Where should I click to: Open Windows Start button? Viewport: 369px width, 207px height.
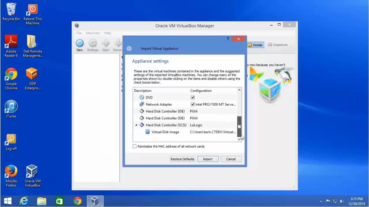pyautogui.click(x=8, y=201)
